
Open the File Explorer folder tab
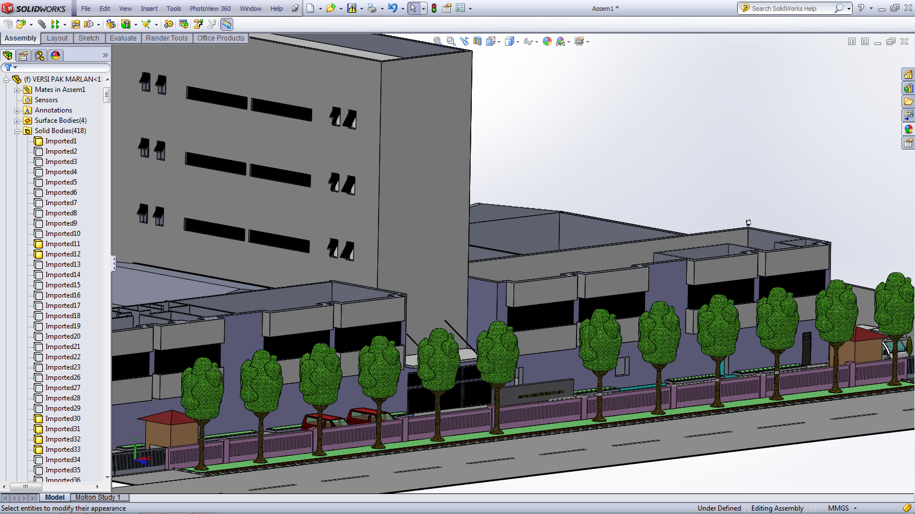pyautogui.click(x=908, y=102)
